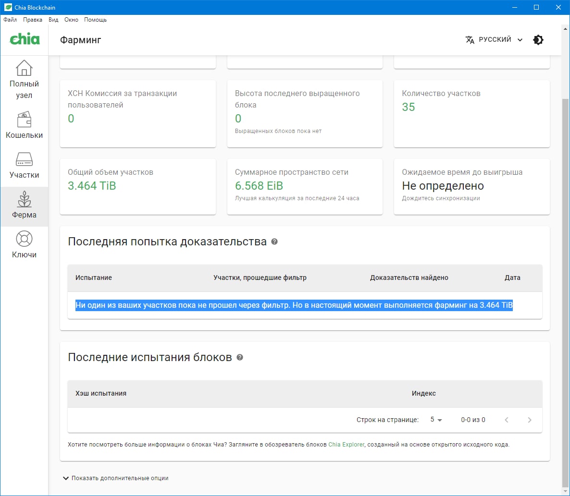Click the Хэш испытания column header
Image resolution: width=570 pixels, height=496 pixels.
(x=101, y=393)
